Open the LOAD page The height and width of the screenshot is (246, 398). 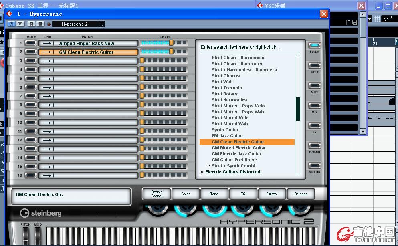tap(315, 46)
